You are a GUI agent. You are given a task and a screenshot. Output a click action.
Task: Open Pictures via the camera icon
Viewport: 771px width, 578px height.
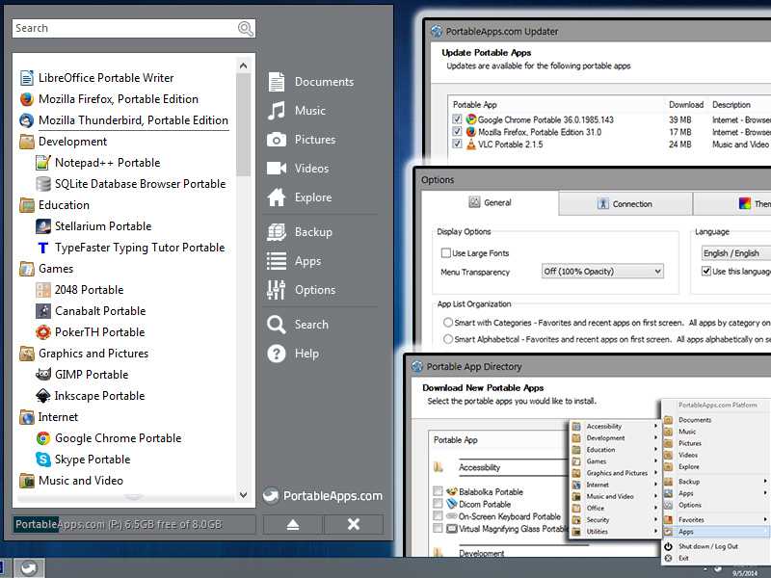pos(277,140)
